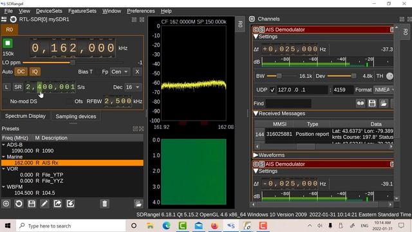412x232 pixels.
Task: Adjust the LO ppm slider
Action: 73,63
